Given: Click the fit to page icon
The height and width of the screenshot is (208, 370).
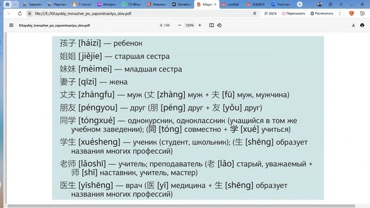Looking at the screenshot, I should point(212,25).
